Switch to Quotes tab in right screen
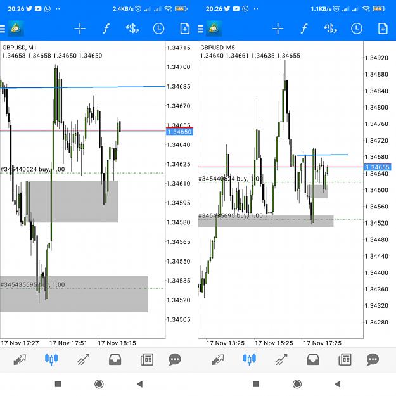Screen dimensions: 396x396 (218, 359)
